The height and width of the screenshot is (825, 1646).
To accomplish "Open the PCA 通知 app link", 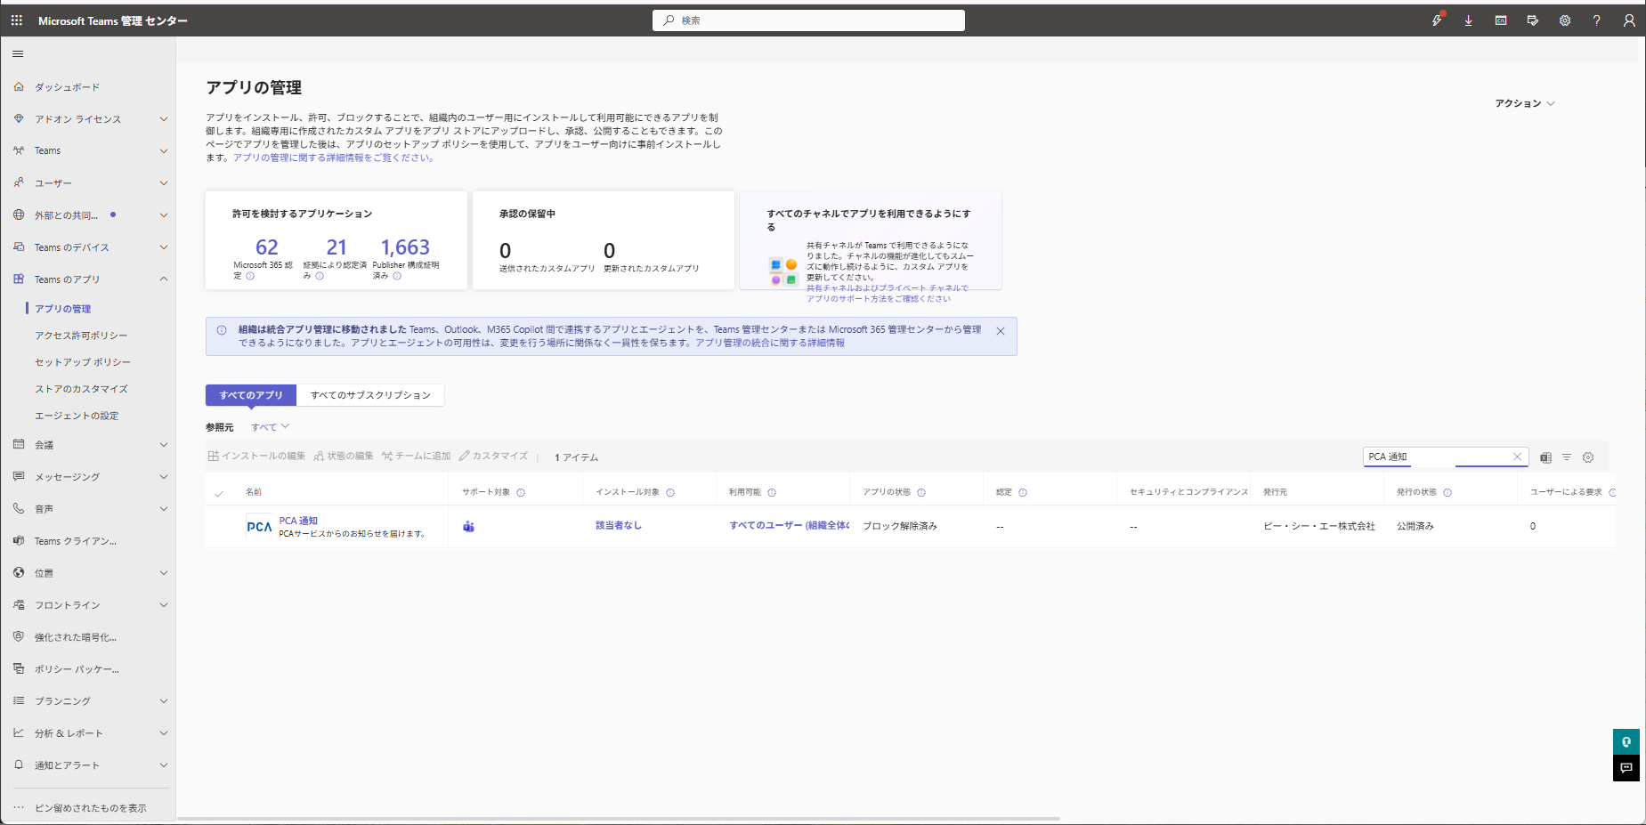I will tap(298, 521).
